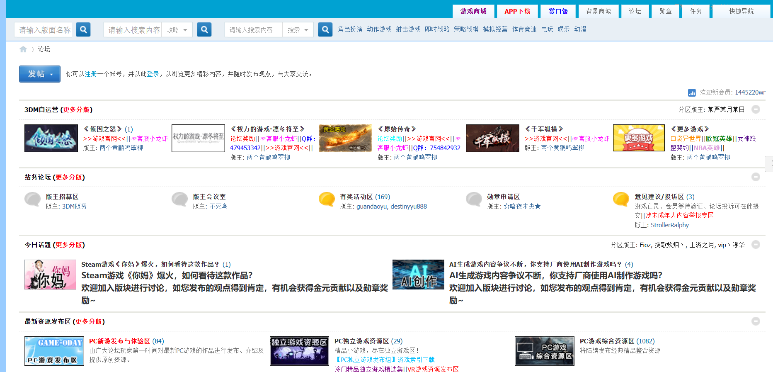Collapse the 3DM自运营 section
The height and width of the screenshot is (372, 773).
click(756, 109)
